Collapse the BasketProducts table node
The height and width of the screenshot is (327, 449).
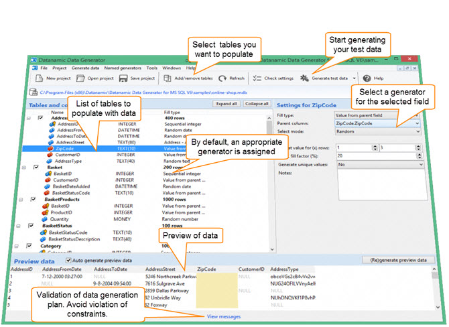pos(21,199)
